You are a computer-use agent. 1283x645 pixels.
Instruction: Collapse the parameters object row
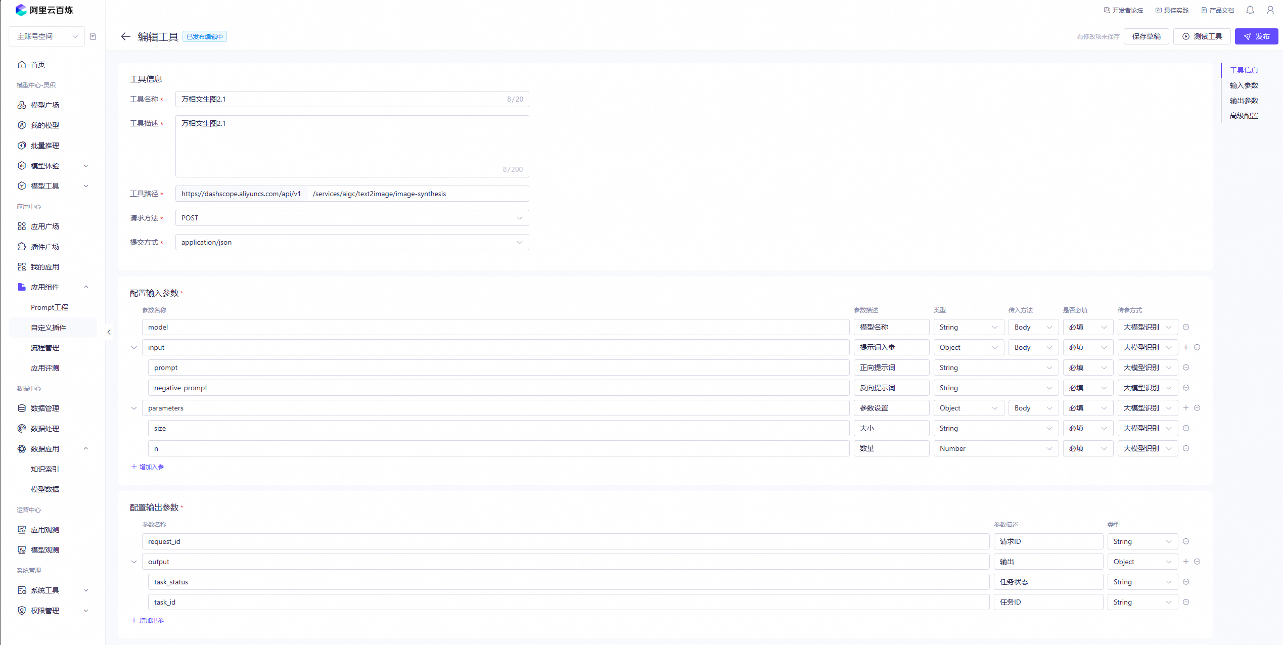coord(134,408)
